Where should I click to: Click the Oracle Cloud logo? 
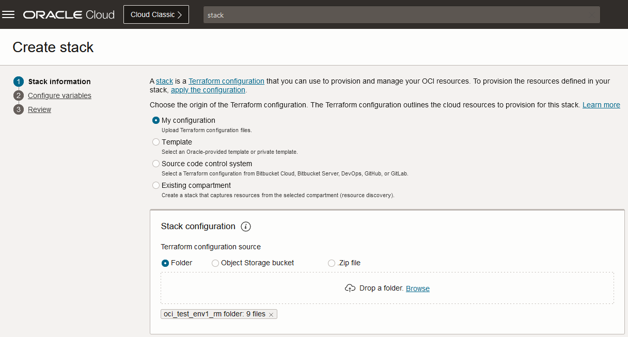69,15
